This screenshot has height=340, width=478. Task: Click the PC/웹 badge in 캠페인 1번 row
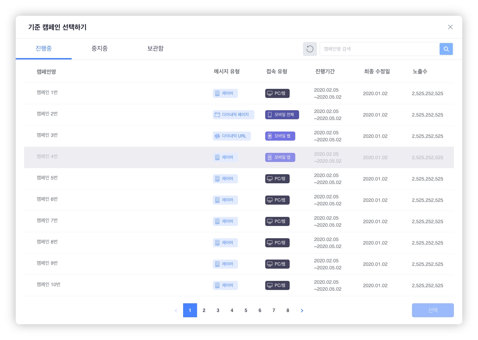click(x=277, y=93)
